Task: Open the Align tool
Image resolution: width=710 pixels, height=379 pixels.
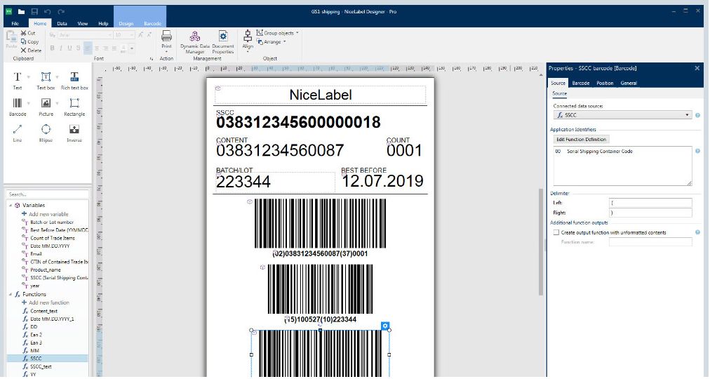Action: 248,40
